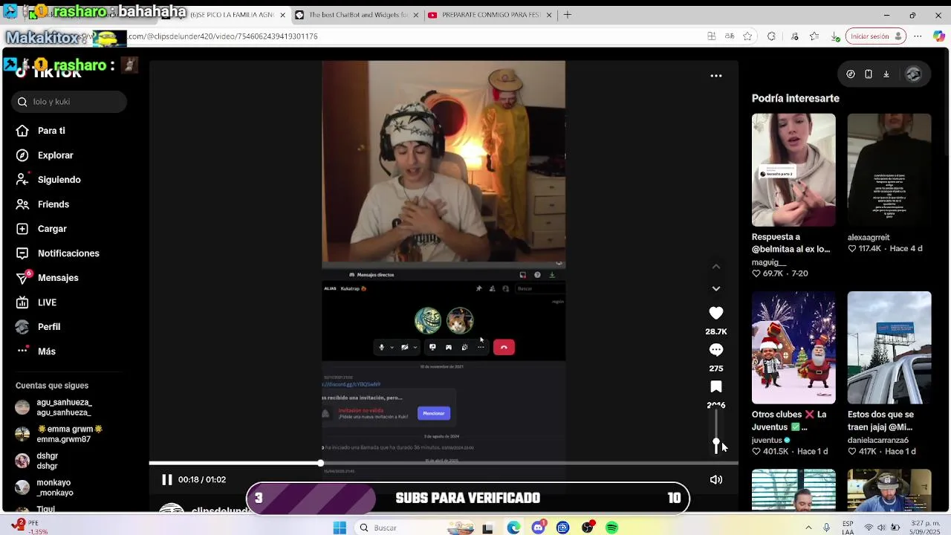
Task: Open a new browser tab
Action: pos(568,15)
